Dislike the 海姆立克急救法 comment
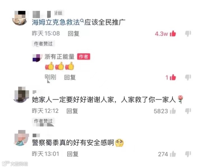Viewport: 212px width, 168px height. (188, 34)
